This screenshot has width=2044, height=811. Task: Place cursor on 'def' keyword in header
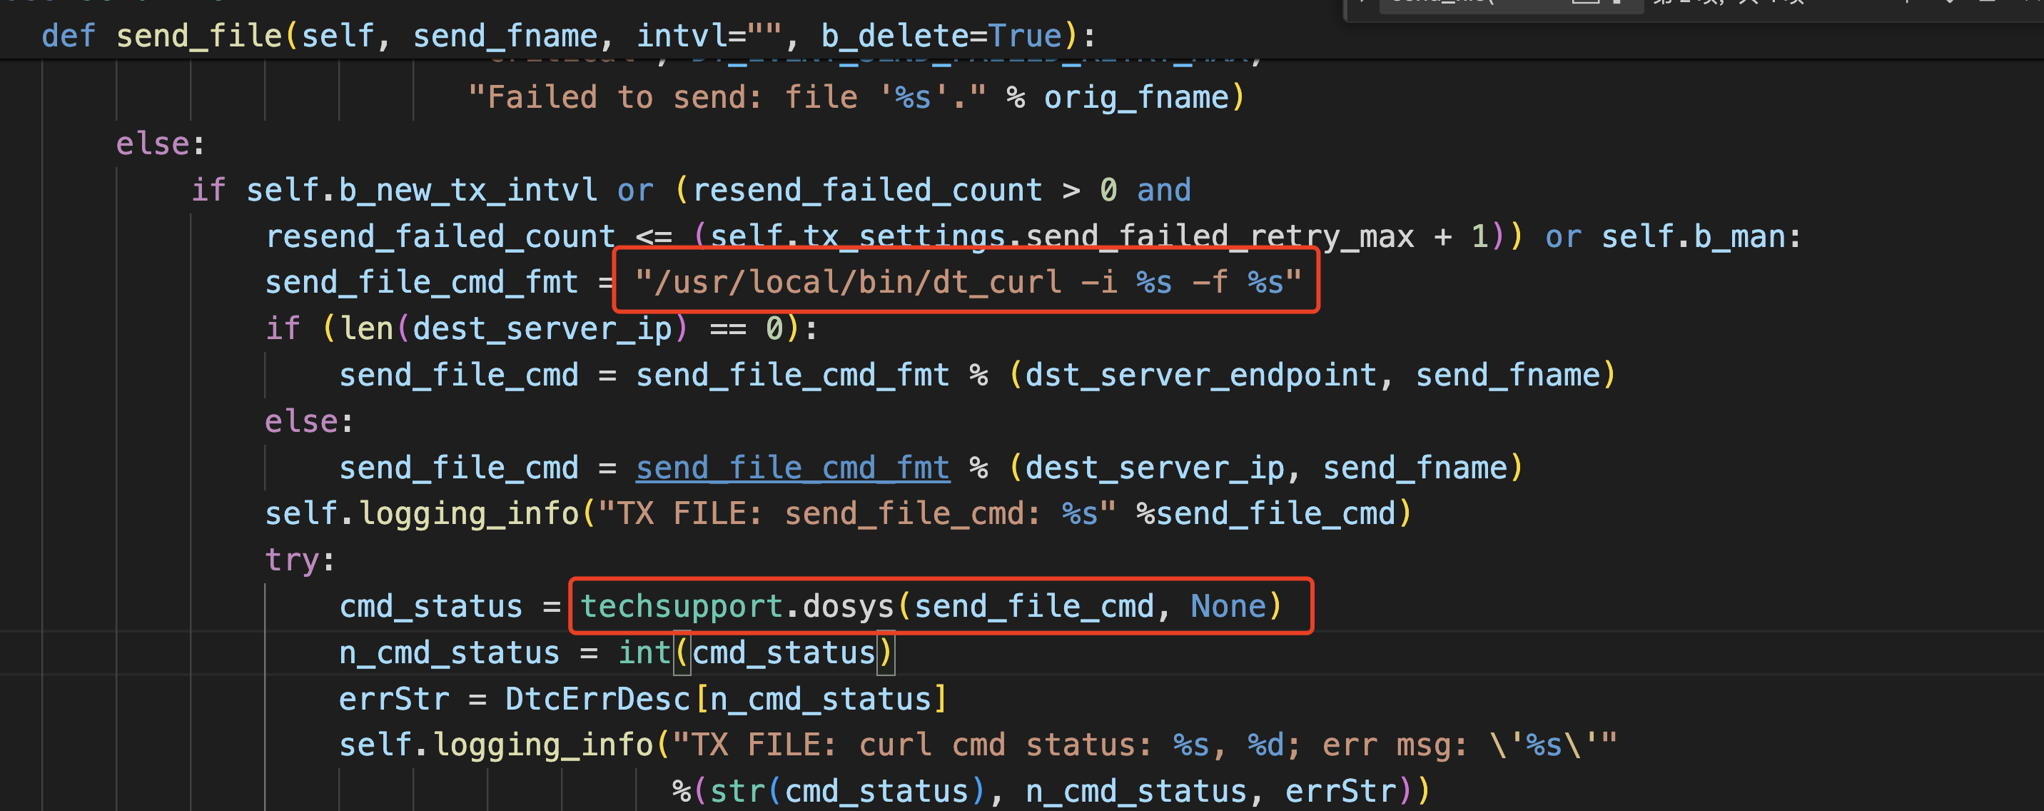click(x=69, y=36)
